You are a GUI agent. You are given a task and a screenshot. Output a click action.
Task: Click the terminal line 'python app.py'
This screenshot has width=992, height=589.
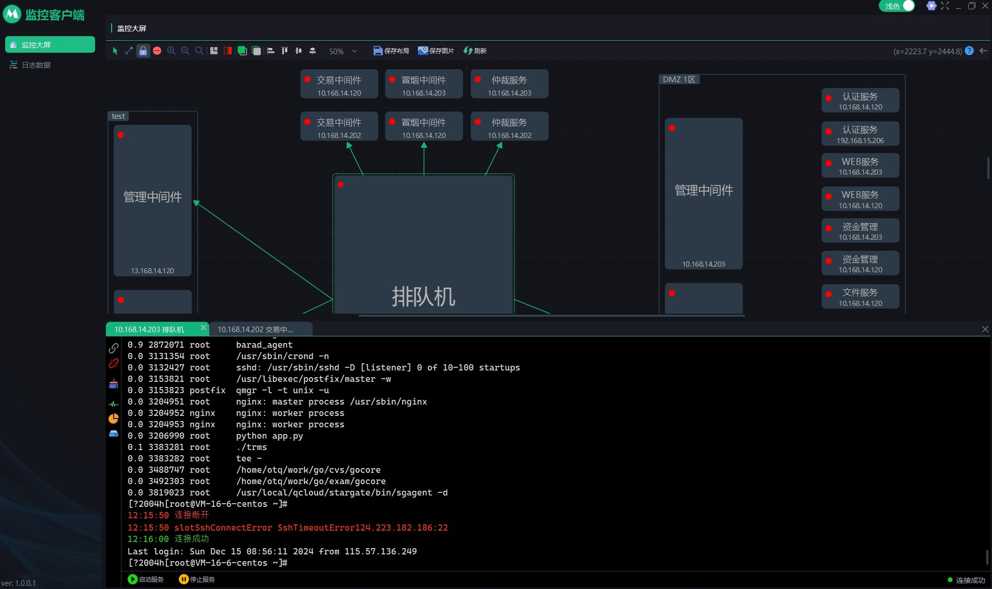(x=269, y=436)
